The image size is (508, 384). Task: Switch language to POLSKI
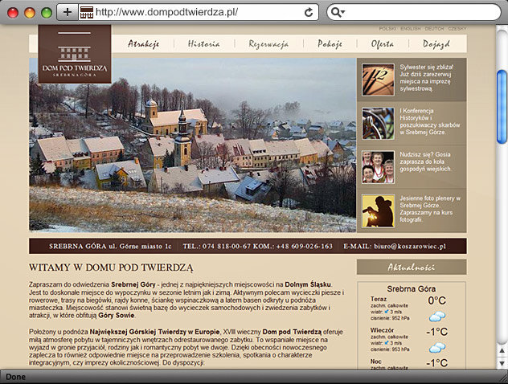(x=387, y=28)
